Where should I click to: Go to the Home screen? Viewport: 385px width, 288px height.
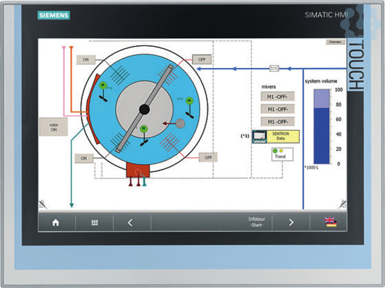click(56, 223)
